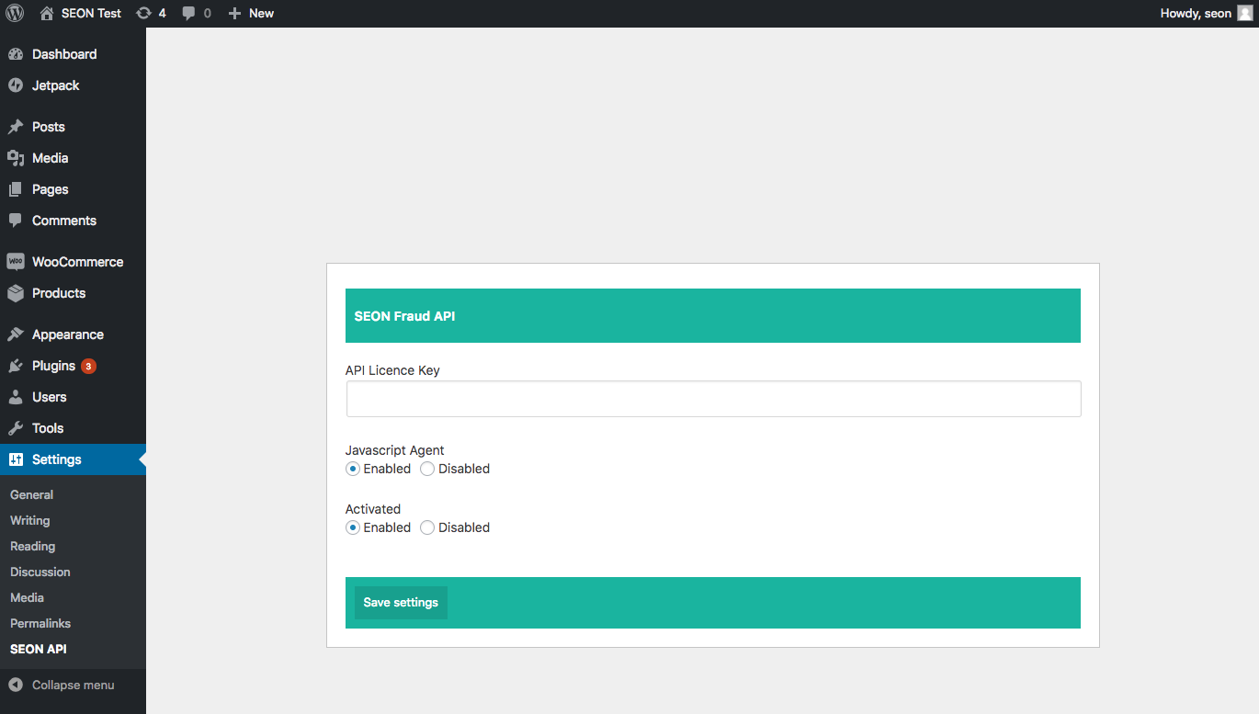The image size is (1259, 714).
Task: Click the Posts pushpin icon
Action: 16,127
